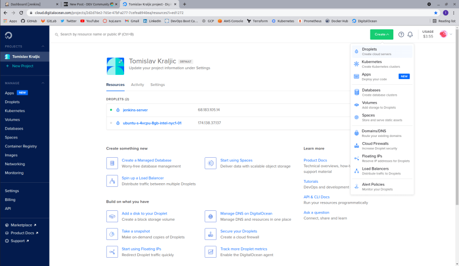This screenshot has width=459, height=266.
Task: Click the USAGE $3.55 indicator
Action: tap(428, 34)
